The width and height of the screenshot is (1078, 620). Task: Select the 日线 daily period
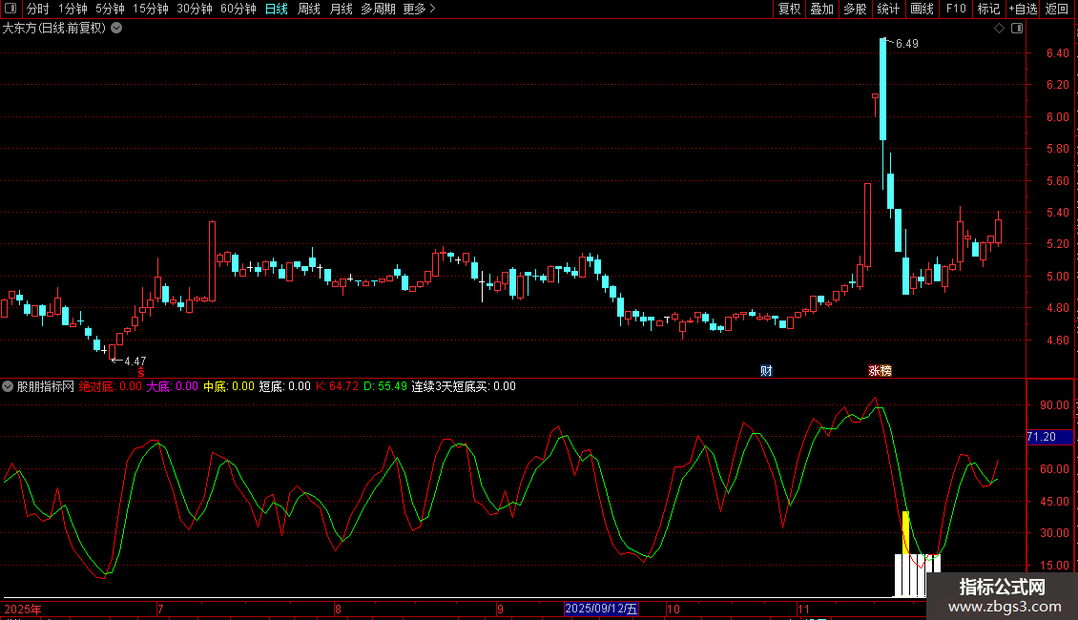(x=277, y=9)
